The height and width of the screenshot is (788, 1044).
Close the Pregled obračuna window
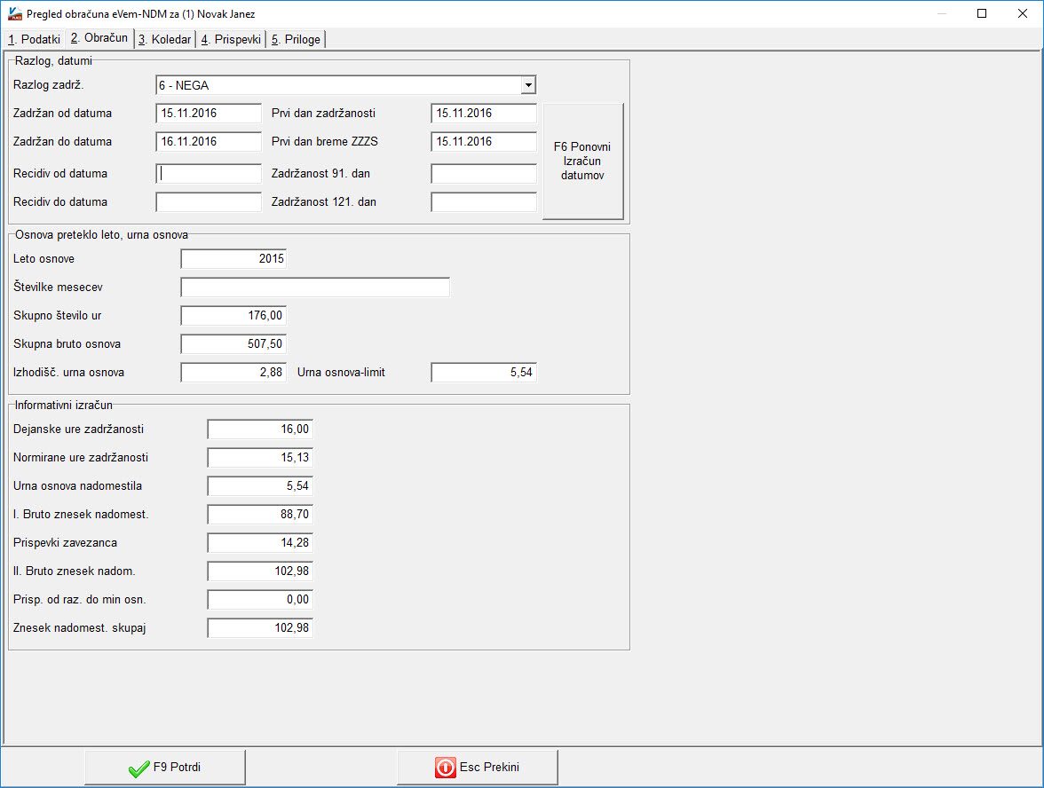pos(1023,13)
